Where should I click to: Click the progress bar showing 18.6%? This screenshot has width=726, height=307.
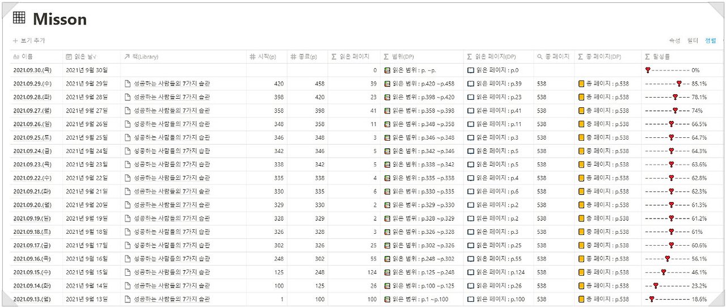(667, 299)
